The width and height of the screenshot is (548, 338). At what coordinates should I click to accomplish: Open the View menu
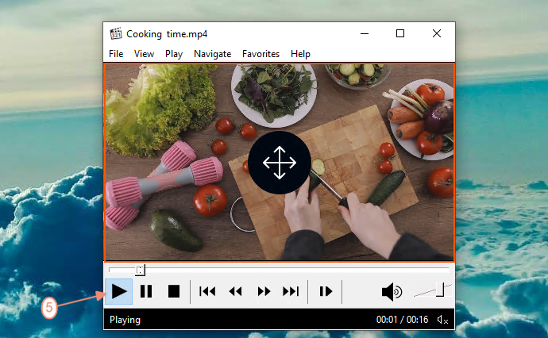144,54
